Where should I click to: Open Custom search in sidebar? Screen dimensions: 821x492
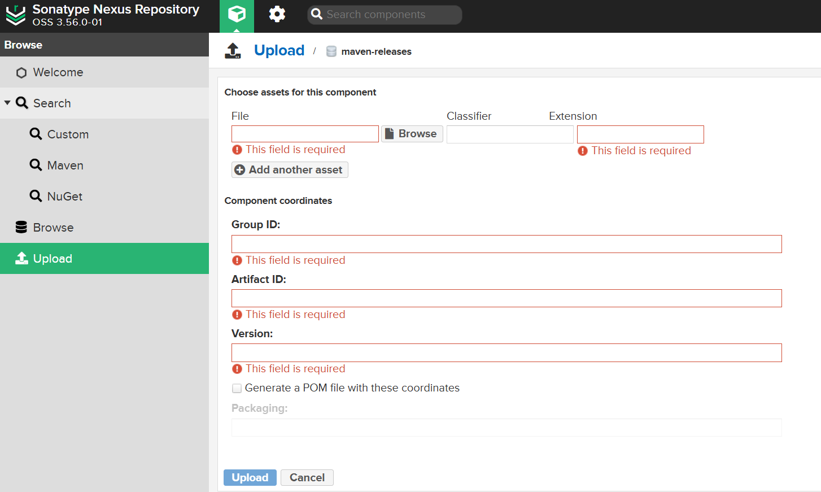click(x=104, y=134)
